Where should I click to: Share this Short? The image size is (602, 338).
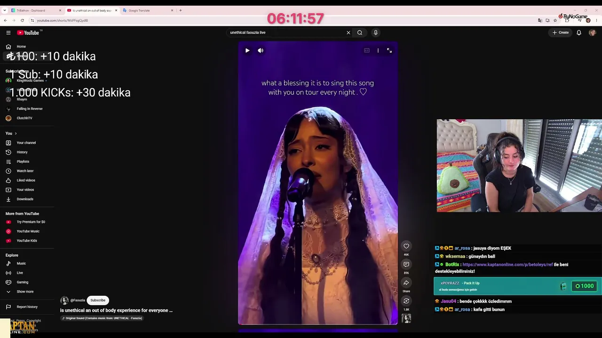pyautogui.click(x=406, y=283)
